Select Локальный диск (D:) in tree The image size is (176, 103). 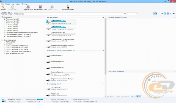click(x=13, y=21)
